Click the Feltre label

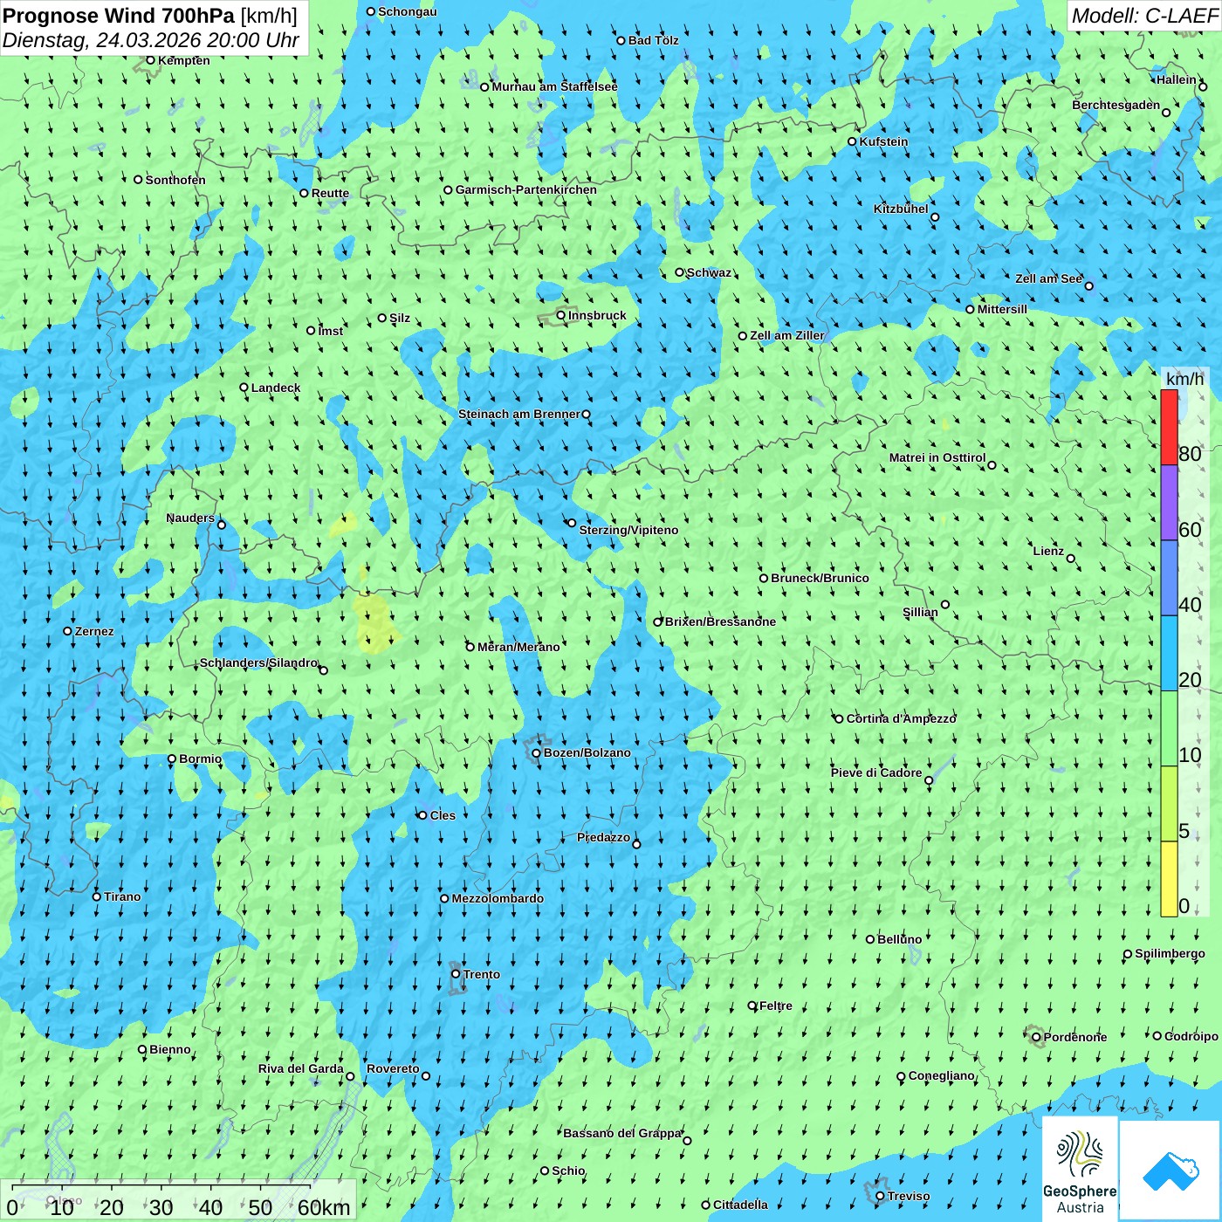click(776, 1006)
